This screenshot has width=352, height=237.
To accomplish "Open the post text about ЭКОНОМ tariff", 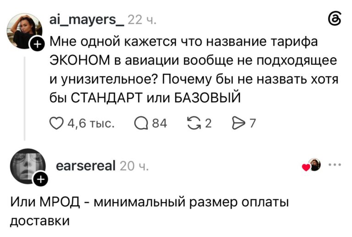I will point(194,70).
